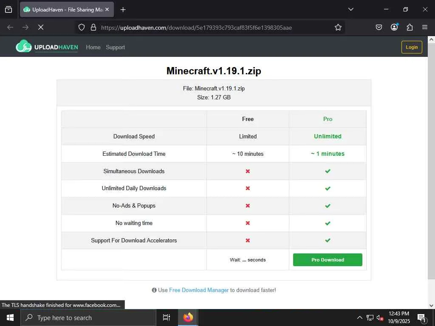Click the Download Speed row label
This screenshot has height=326, width=435.
tap(134, 136)
